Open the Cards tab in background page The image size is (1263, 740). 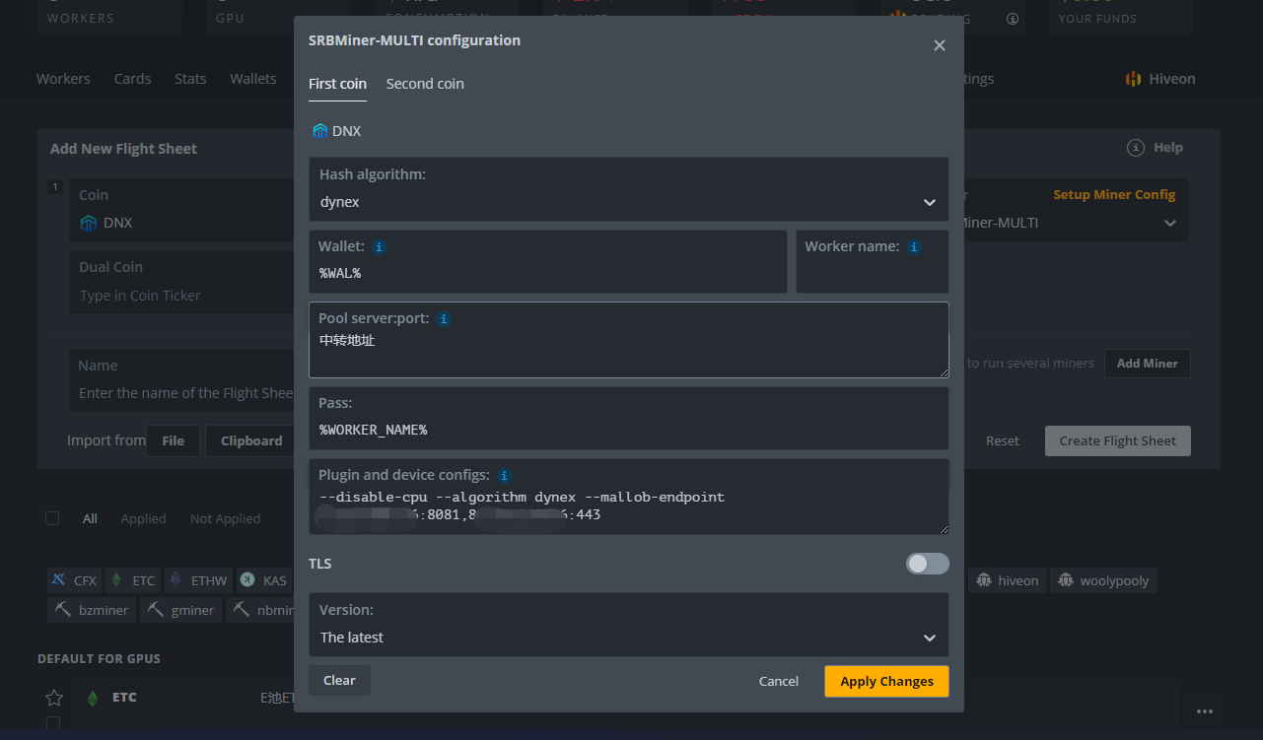pos(132,79)
